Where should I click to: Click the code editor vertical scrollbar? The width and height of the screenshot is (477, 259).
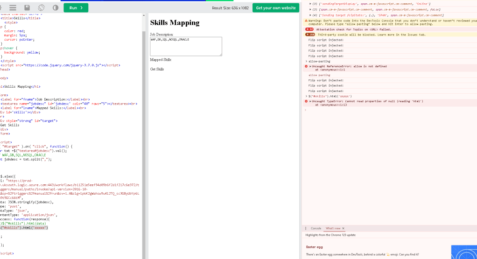click(144, 144)
